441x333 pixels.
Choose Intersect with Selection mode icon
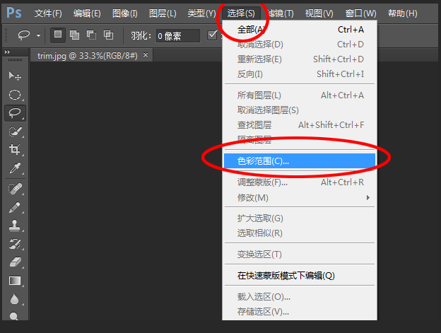click(x=108, y=35)
